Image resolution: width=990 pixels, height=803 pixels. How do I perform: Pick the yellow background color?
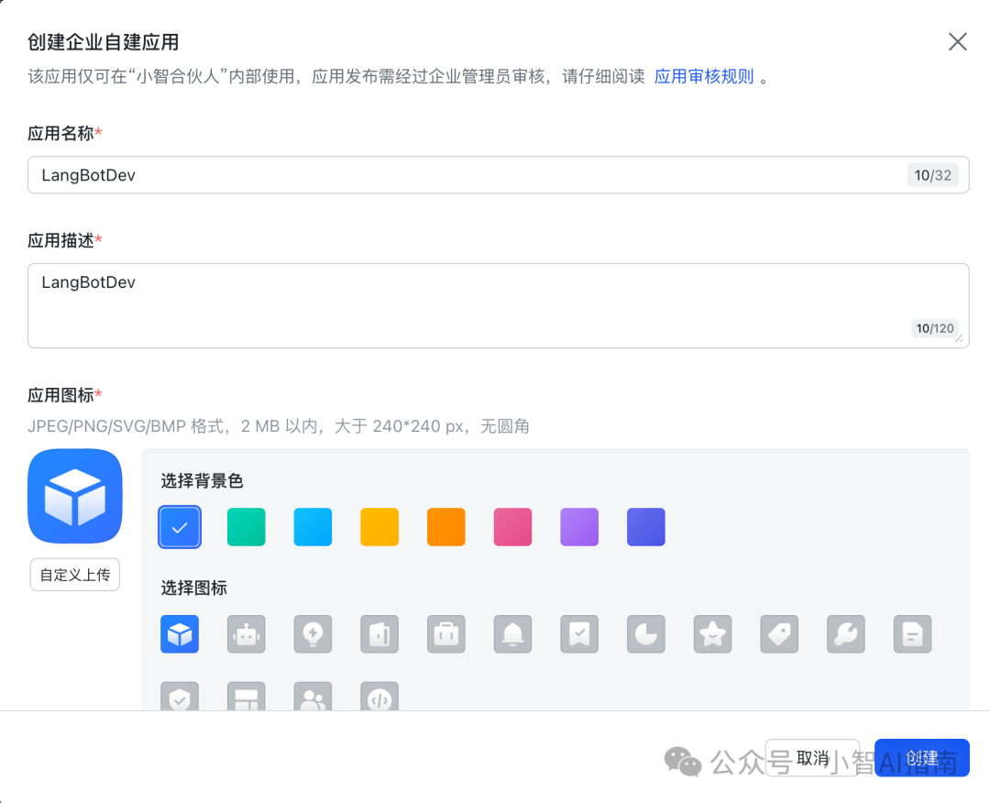coord(379,527)
